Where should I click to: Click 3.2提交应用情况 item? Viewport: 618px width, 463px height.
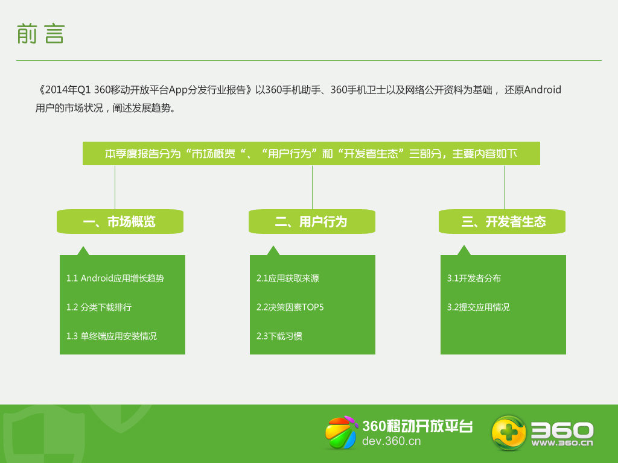click(x=478, y=307)
